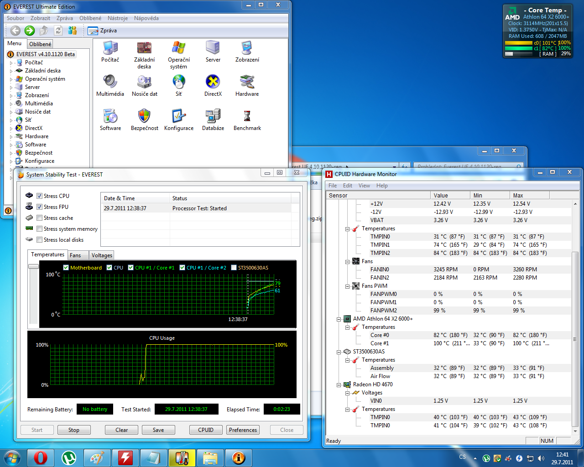Enable the Stress local disks checkbox
Screen dimensions: 584x467
coord(39,240)
